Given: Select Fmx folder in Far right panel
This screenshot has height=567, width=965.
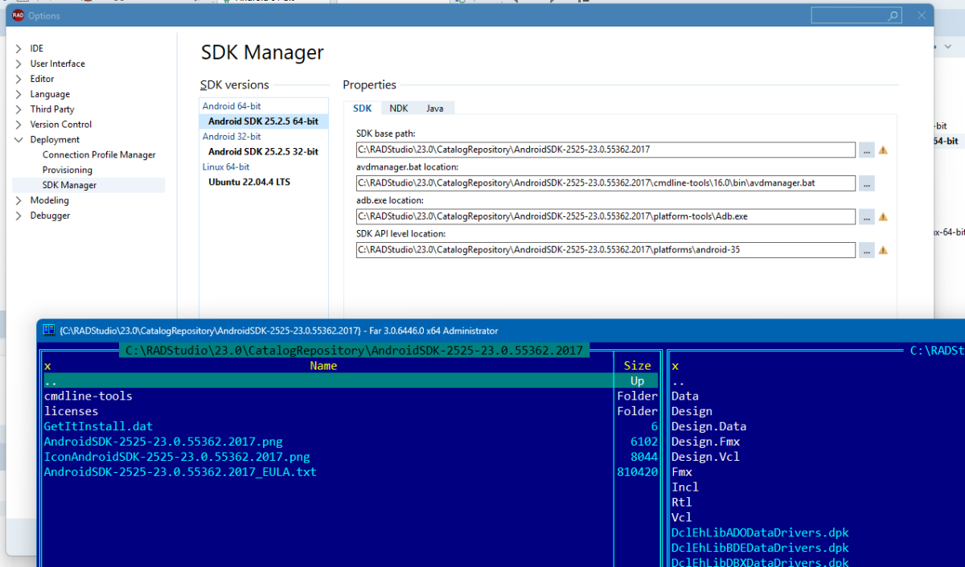Looking at the screenshot, I should pyautogui.click(x=682, y=473).
